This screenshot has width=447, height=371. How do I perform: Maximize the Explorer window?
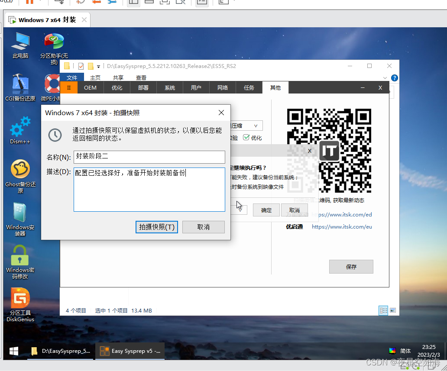369,66
